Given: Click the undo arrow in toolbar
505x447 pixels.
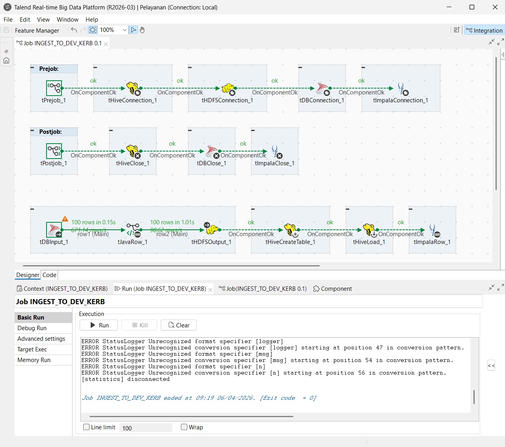Looking at the screenshot, I should coord(74,30).
